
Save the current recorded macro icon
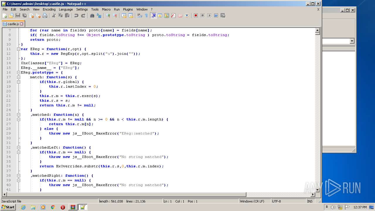tap(223, 16)
